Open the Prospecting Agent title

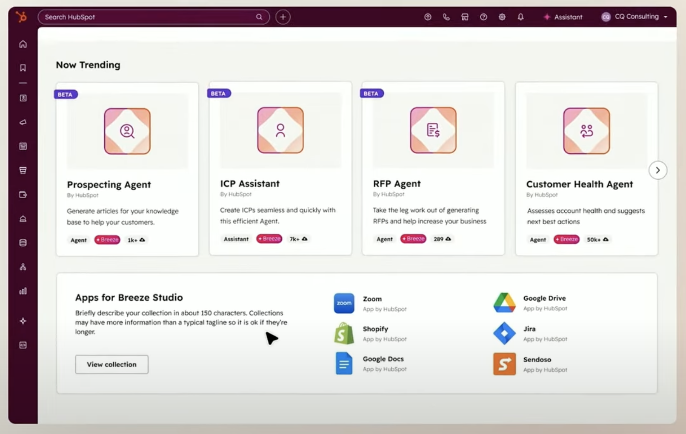[x=109, y=185]
